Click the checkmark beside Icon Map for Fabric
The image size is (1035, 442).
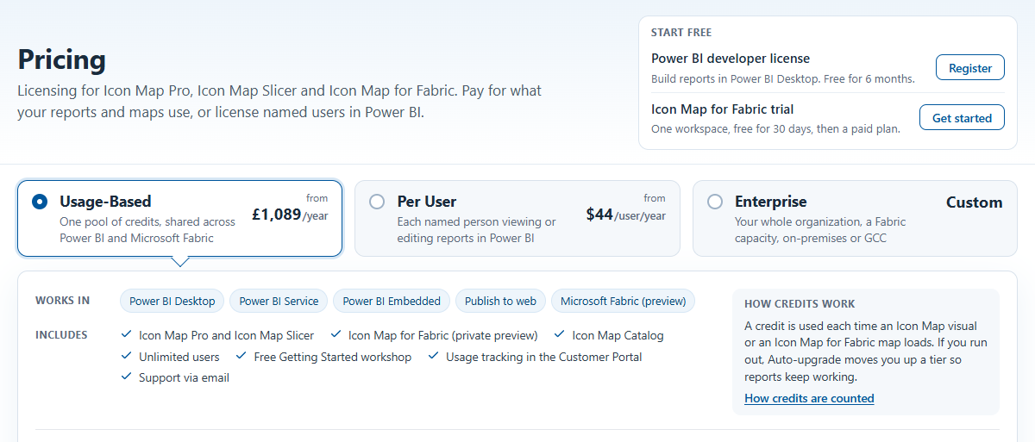[336, 334]
